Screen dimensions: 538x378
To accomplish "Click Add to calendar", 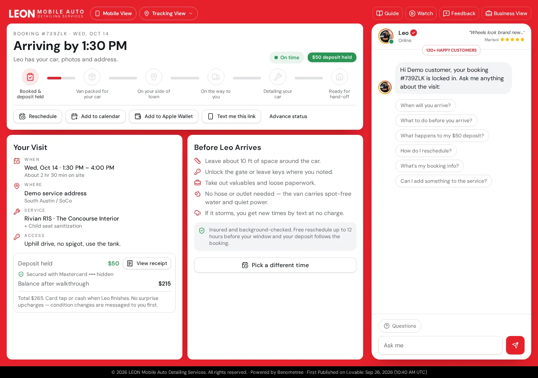I will pyautogui.click(x=95, y=116).
